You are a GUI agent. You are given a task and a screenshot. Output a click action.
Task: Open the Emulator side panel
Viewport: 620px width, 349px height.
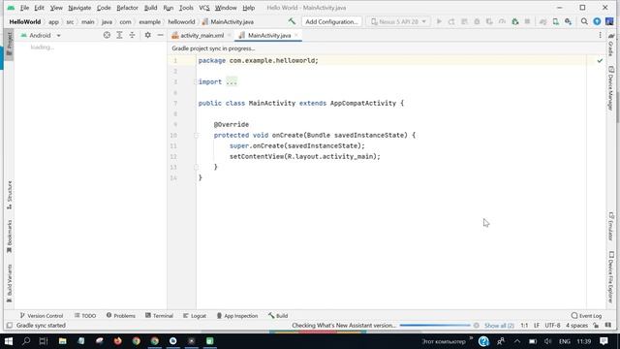pyautogui.click(x=611, y=226)
